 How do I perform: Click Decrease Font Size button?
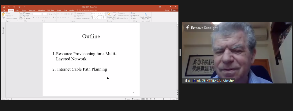point(52,14)
